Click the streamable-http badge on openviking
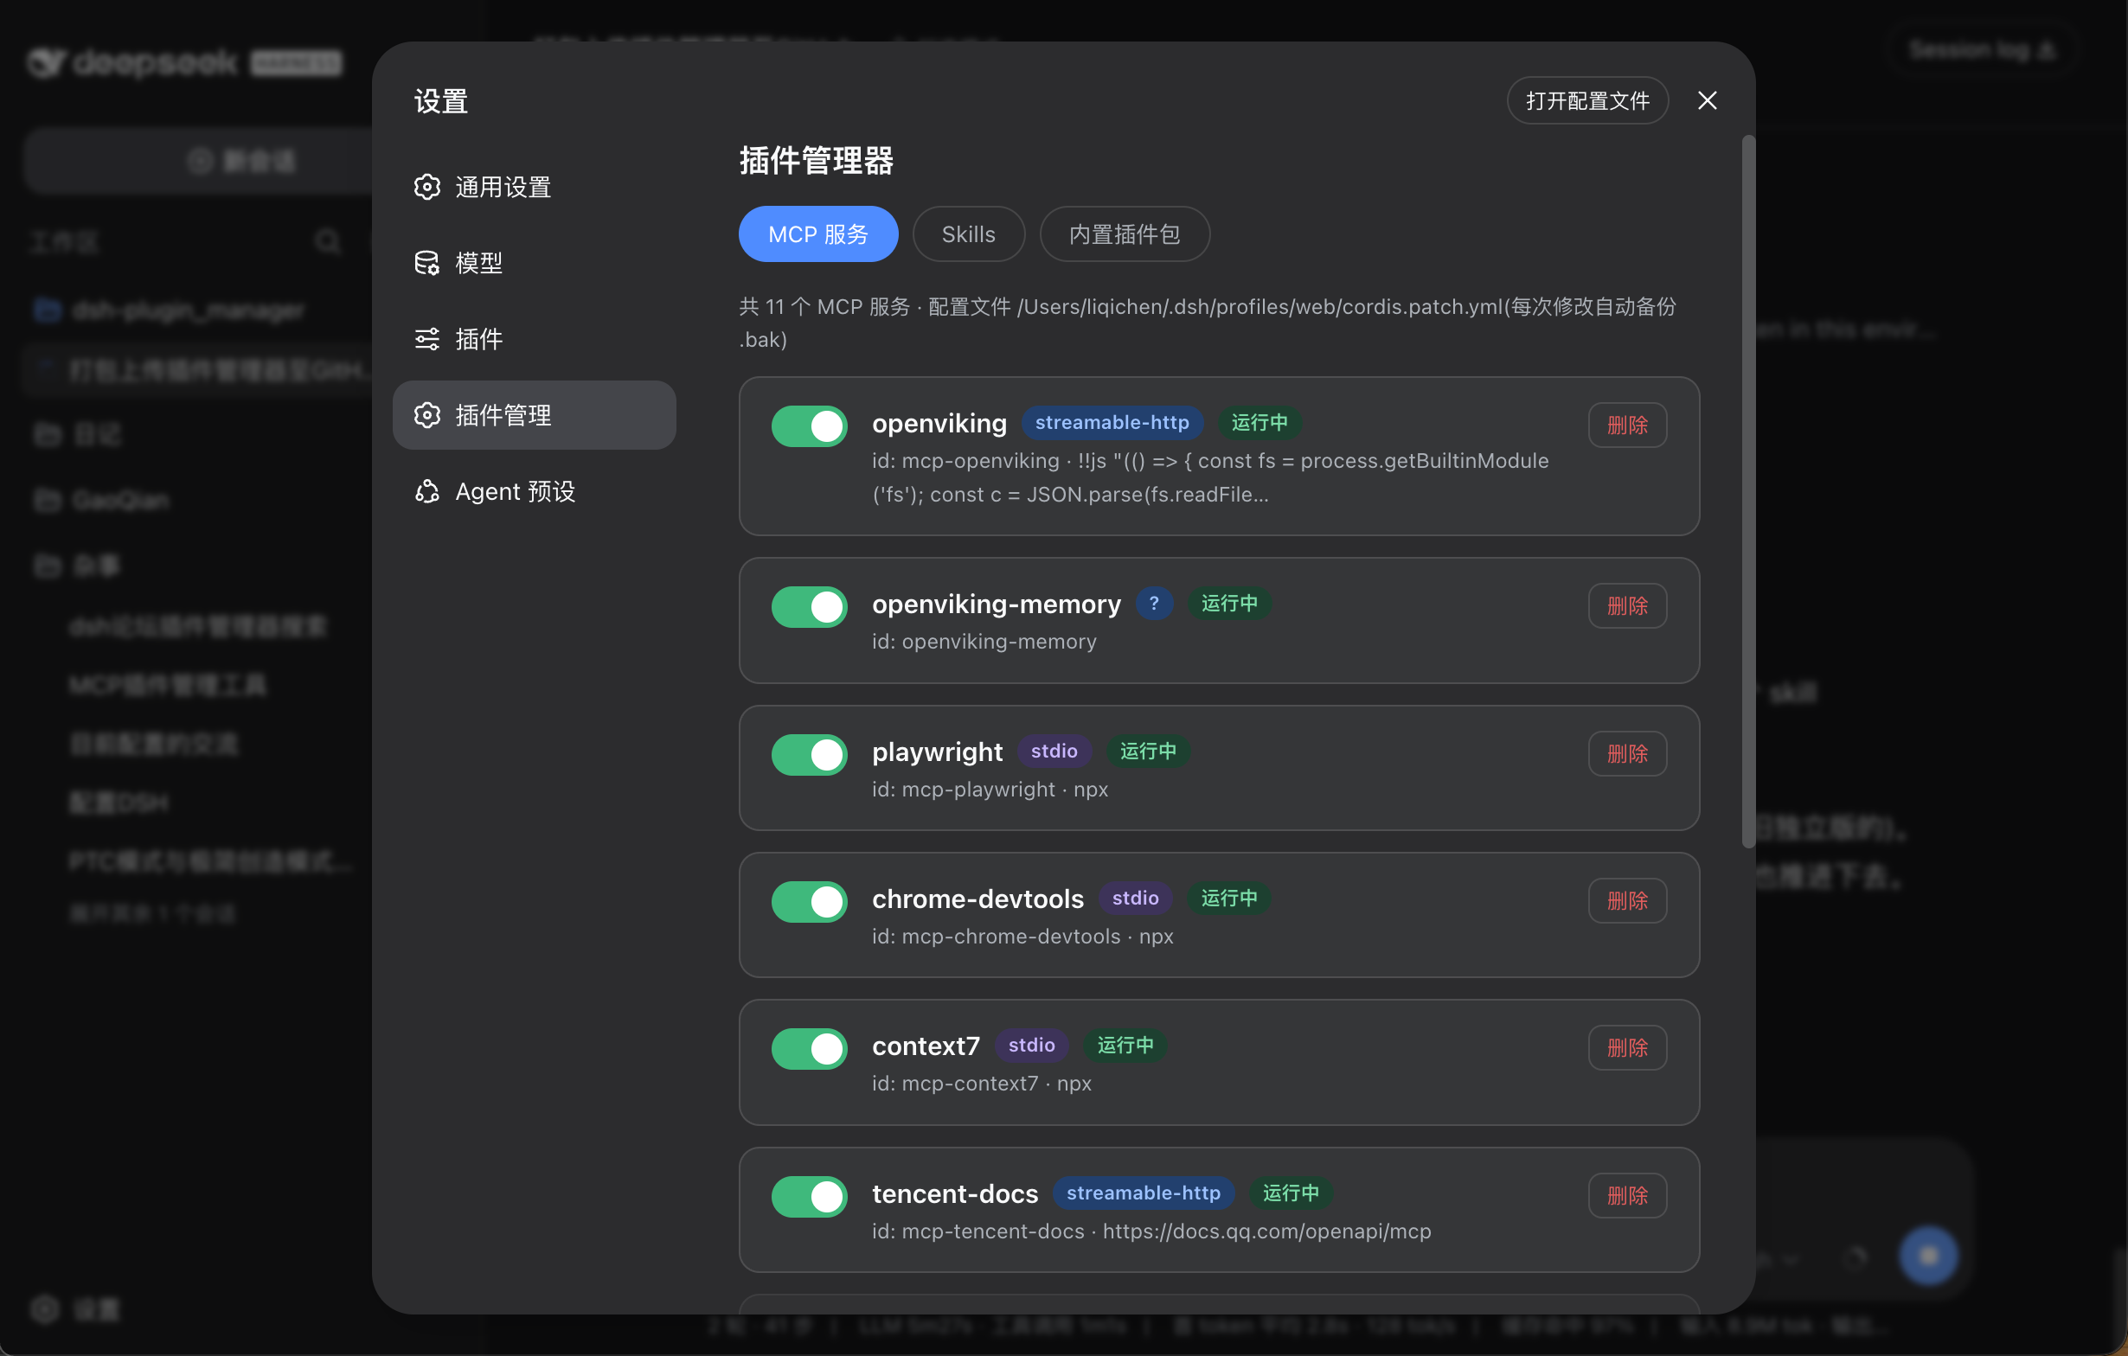 [1112, 422]
